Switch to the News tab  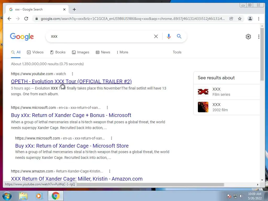coord(103,52)
